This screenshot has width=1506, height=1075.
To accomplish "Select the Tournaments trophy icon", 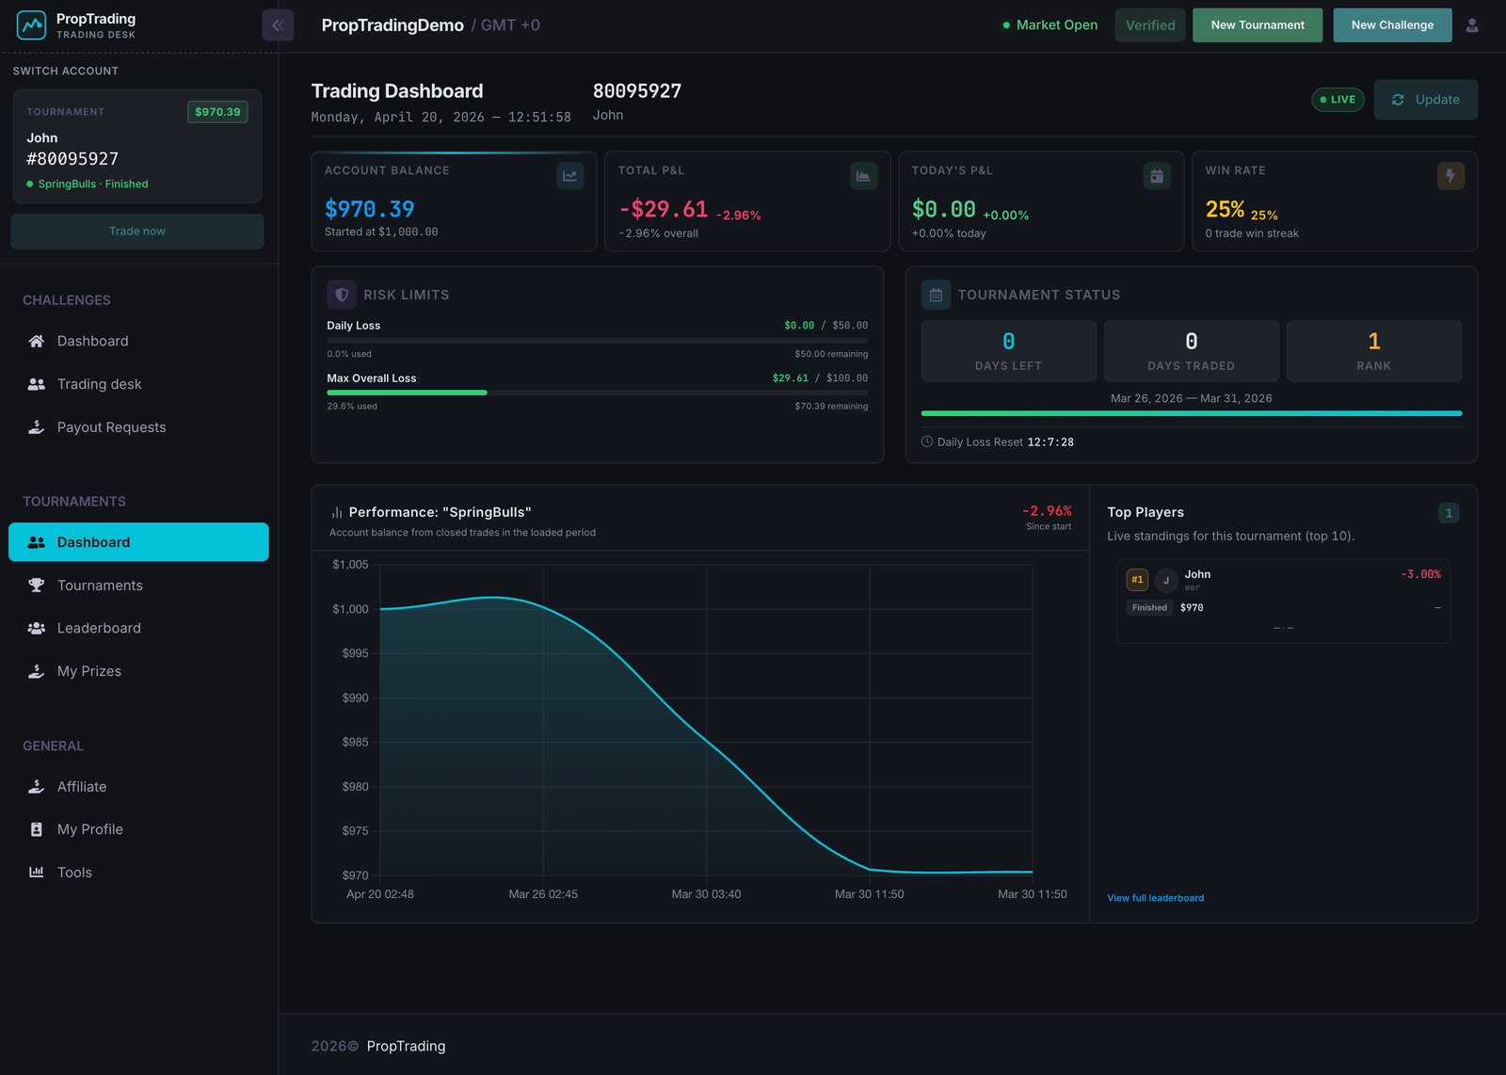I will coord(36,585).
